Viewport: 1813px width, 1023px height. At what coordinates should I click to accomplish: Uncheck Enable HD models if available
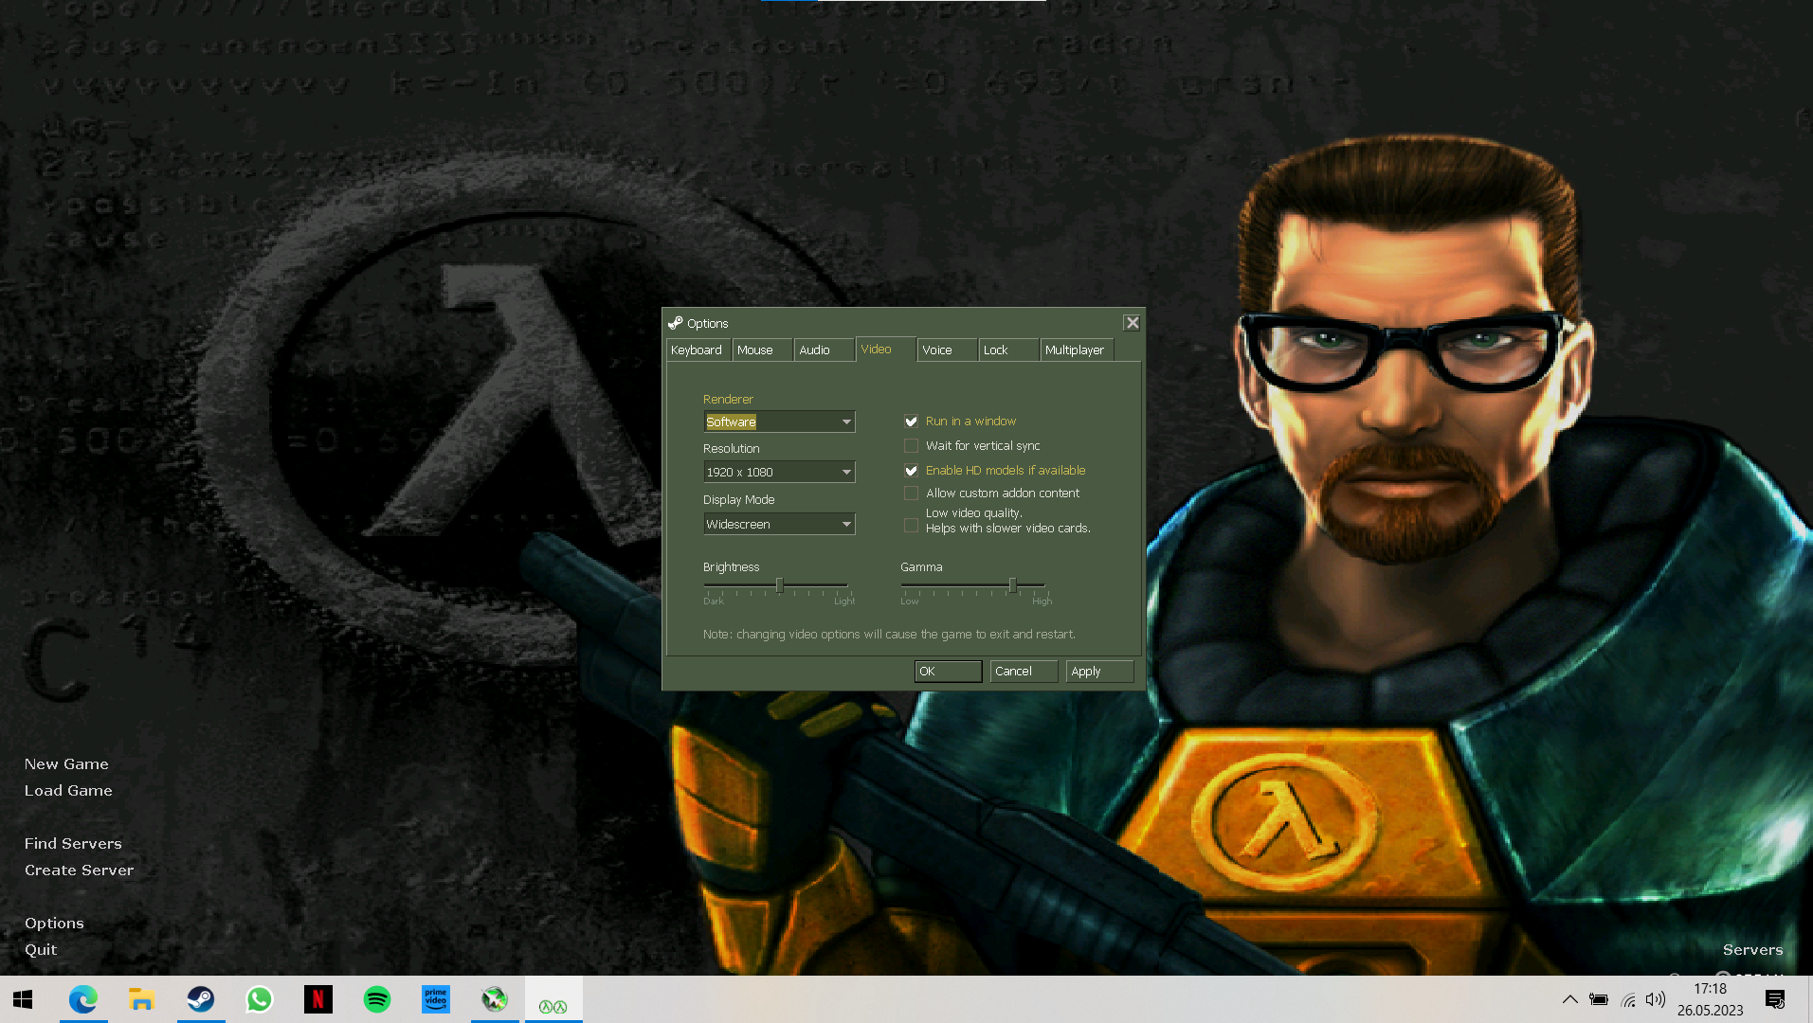coord(912,471)
